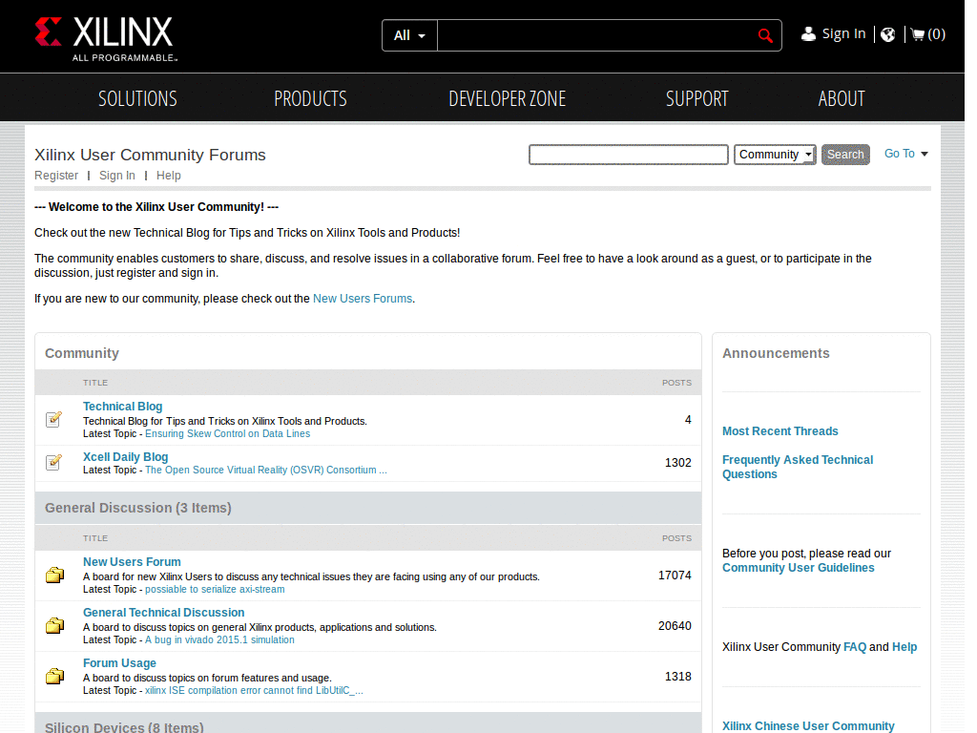Screen dimensions: 977x733
Task: Open the DEVELOPER ZONE menu
Action: 508,98
